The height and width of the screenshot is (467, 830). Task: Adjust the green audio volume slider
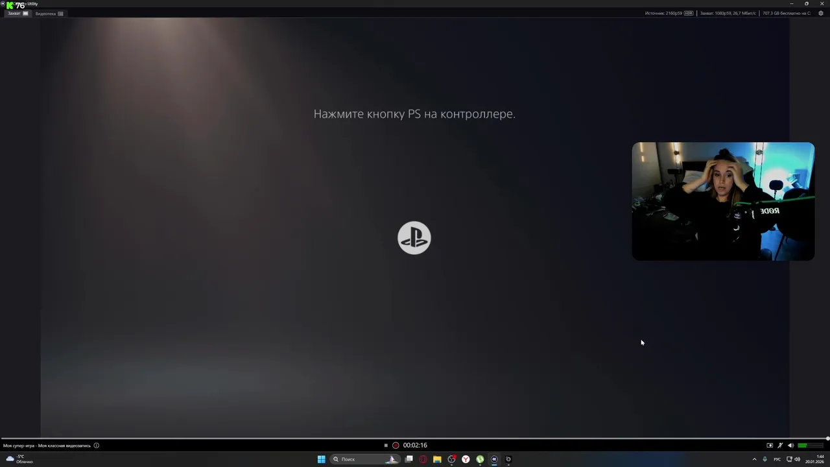tap(811, 446)
